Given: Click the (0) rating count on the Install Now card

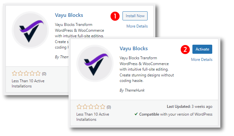Looking at the screenshot, I should click(44, 74).
